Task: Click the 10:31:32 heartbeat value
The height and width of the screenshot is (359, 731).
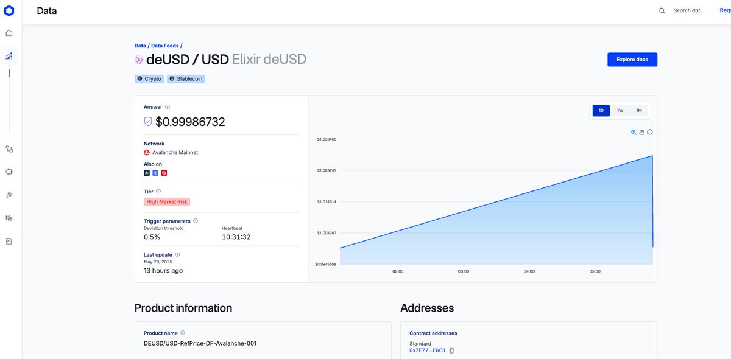Action: (x=236, y=237)
